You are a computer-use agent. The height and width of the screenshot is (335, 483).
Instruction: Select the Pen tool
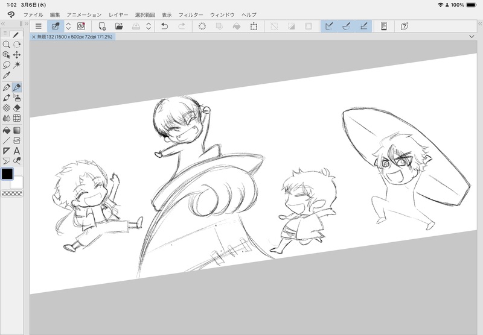click(x=6, y=87)
